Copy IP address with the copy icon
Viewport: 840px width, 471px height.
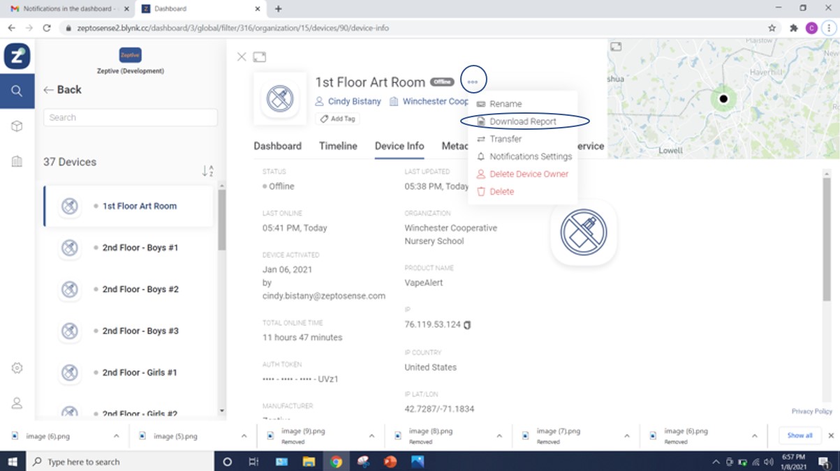point(467,324)
